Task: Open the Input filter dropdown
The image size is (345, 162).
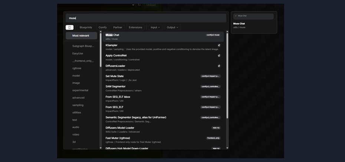Action: [x=155, y=27]
